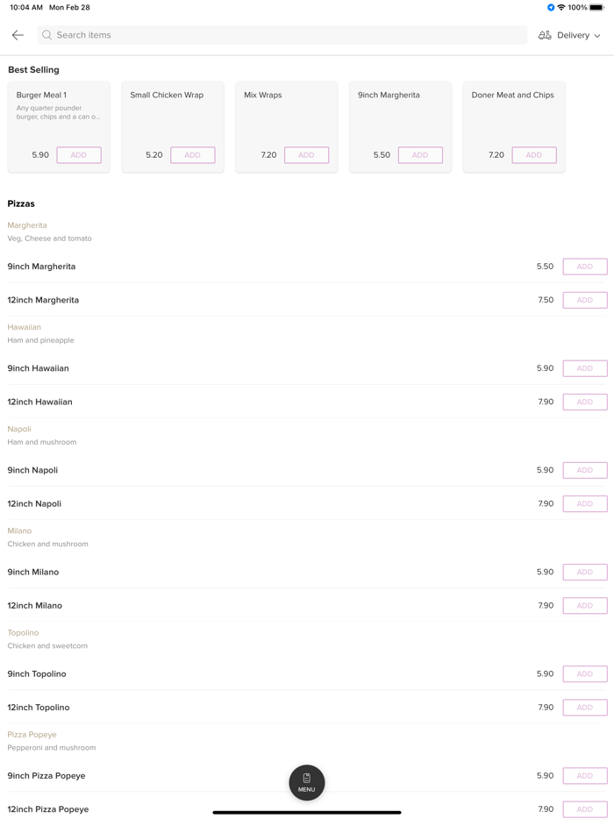614x819 pixels.
Task: Add 12inch Margherita pizza
Action: click(x=584, y=300)
